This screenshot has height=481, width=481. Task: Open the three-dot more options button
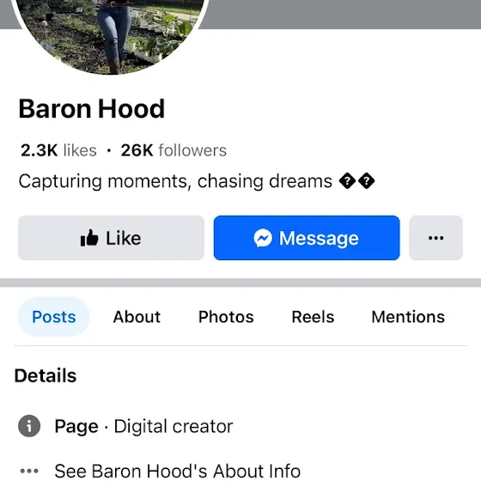coord(436,238)
